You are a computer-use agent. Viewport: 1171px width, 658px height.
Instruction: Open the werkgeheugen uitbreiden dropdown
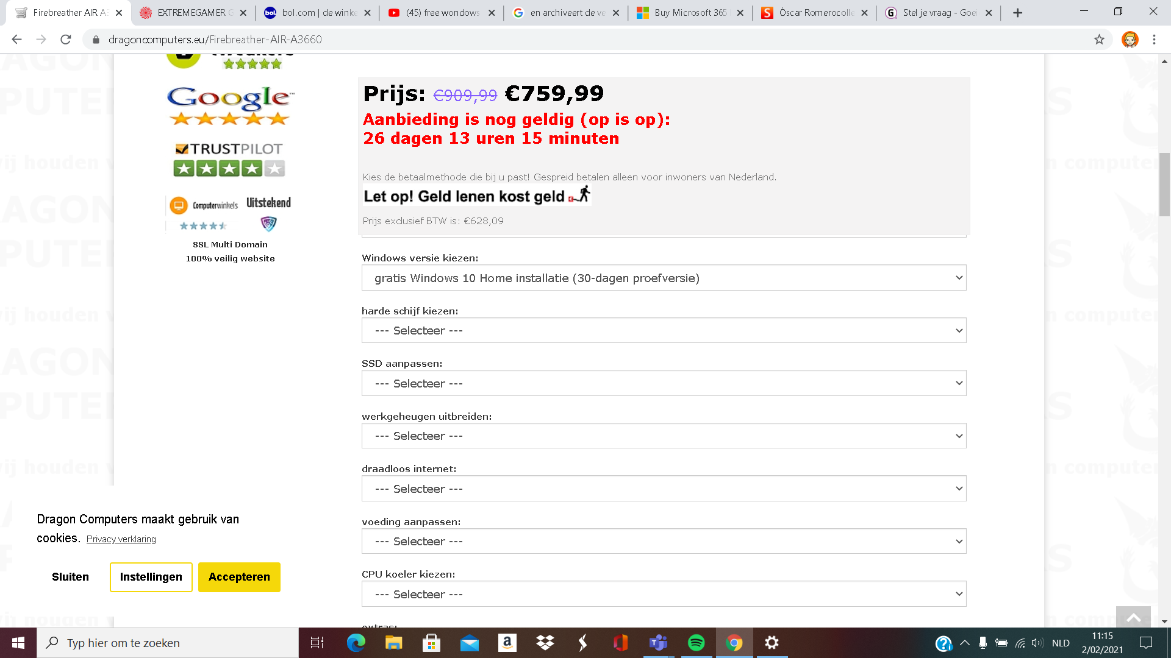pos(664,436)
